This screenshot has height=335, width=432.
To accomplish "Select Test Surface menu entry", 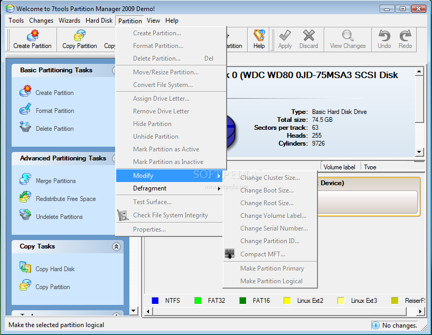I will pyautogui.click(x=169, y=202).
